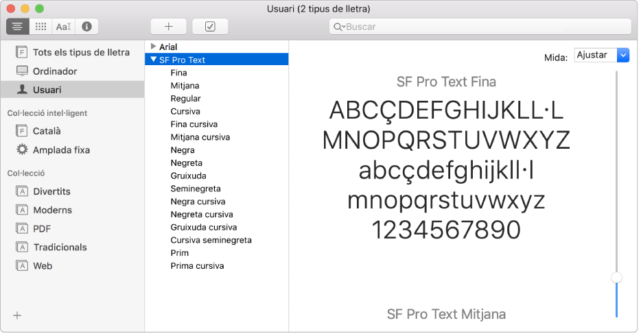Select the Arial font family row

coord(217,47)
